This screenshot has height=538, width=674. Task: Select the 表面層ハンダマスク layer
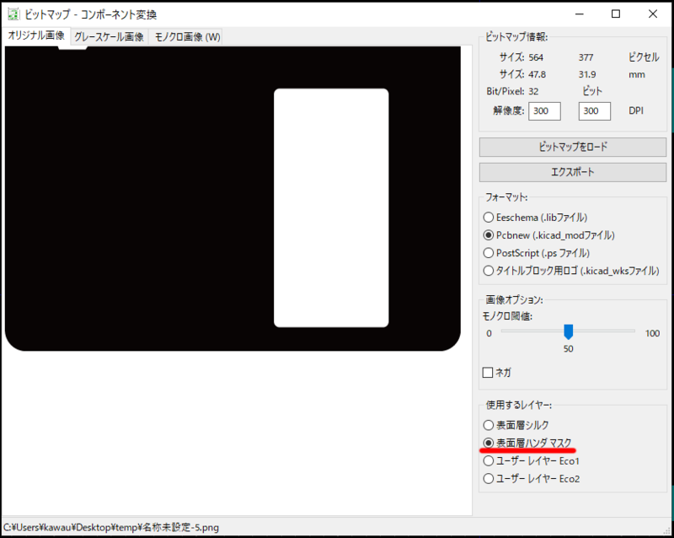(489, 443)
